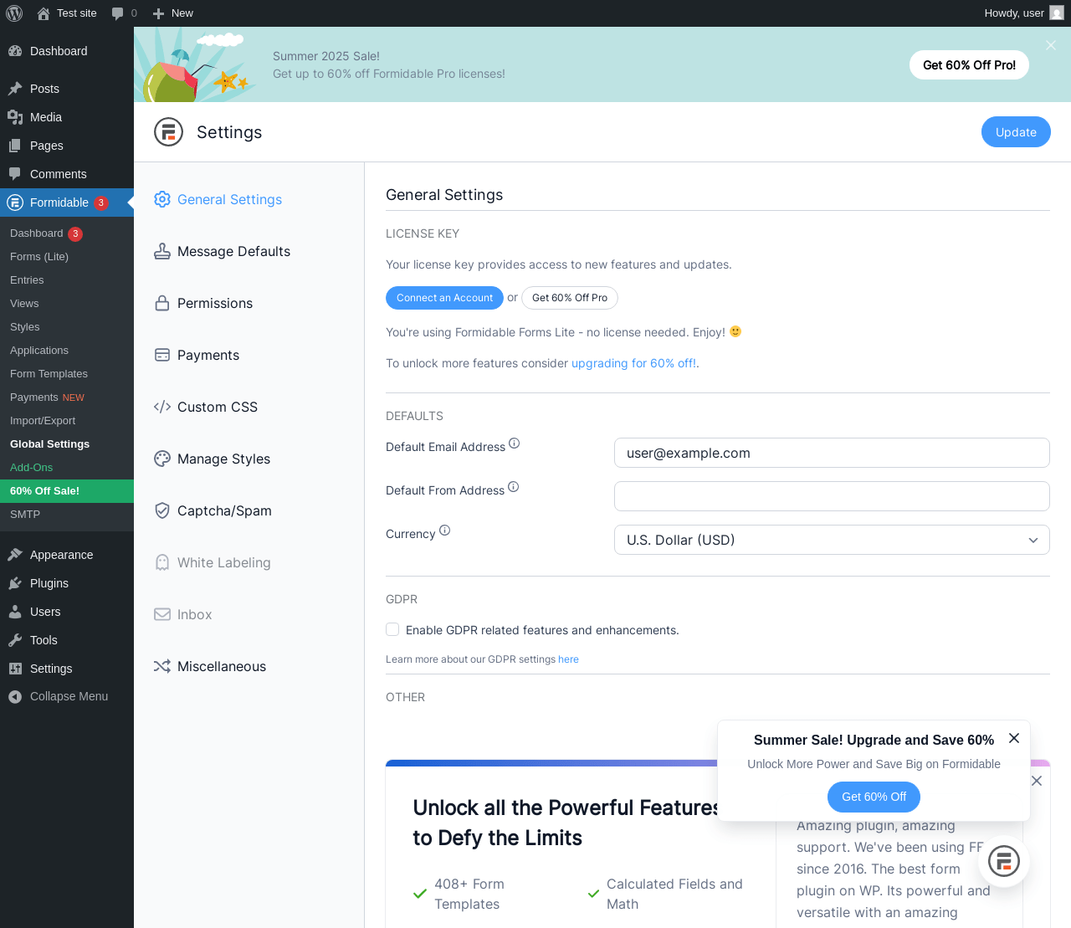Screen dimensions: 1071x928
Task: Close the Unlock Powerful Features panel
Action: [1037, 781]
